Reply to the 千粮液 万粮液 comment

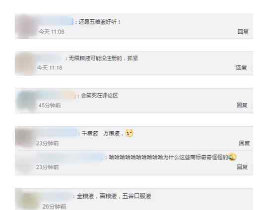click(x=244, y=143)
